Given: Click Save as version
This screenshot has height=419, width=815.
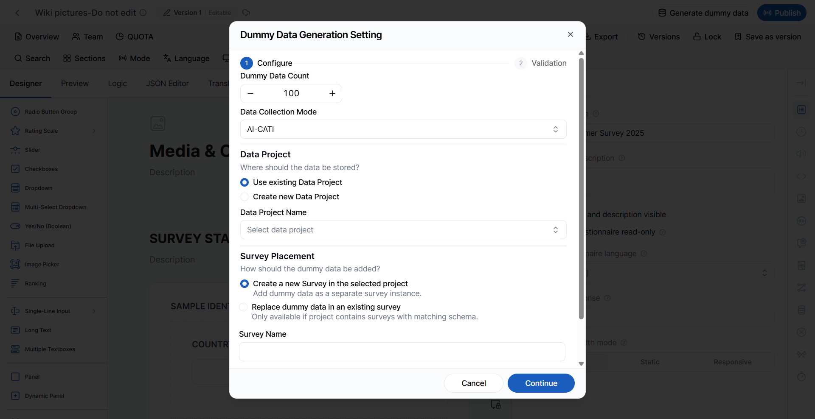Looking at the screenshot, I should (x=768, y=37).
